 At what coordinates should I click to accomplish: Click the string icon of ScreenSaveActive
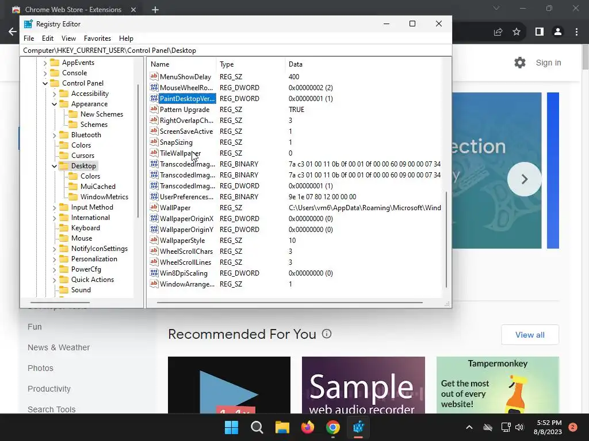tap(154, 131)
